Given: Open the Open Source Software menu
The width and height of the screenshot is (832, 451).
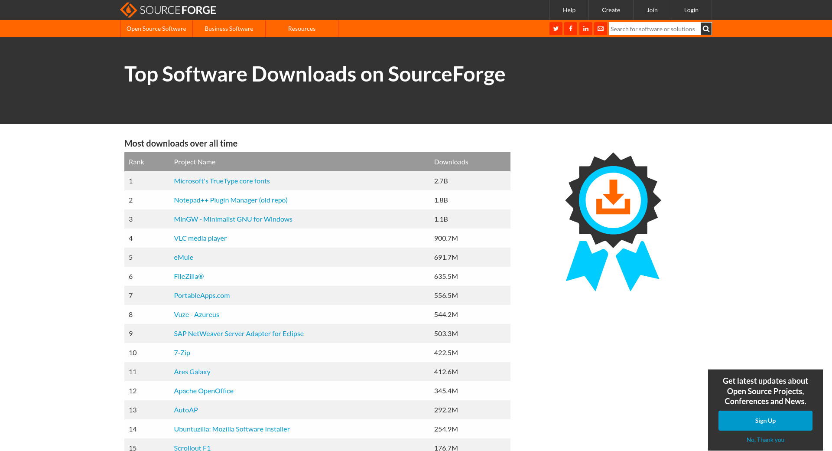Looking at the screenshot, I should (156, 29).
